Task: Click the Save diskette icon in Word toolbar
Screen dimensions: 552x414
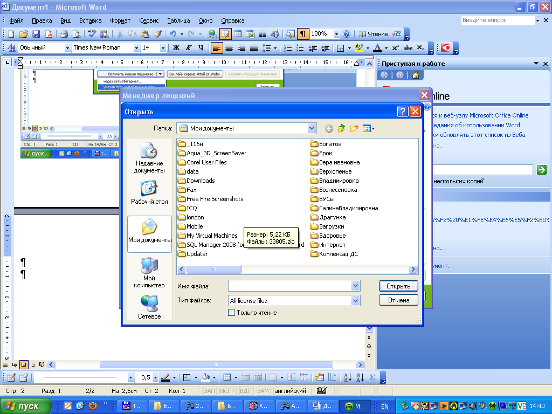Action: pyautogui.click(x=36, y=34)
